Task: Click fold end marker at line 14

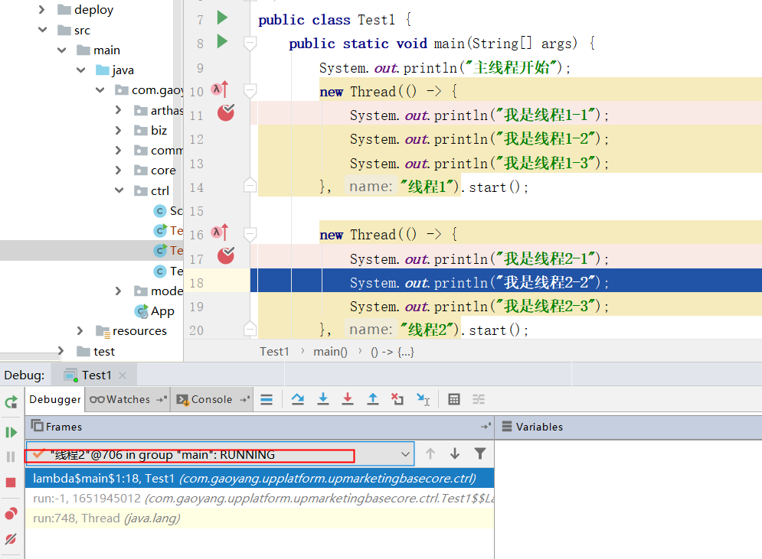Action: point(250,184)
